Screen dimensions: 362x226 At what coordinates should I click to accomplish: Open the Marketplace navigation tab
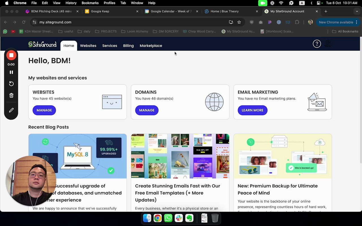click(x=151, y=45)
